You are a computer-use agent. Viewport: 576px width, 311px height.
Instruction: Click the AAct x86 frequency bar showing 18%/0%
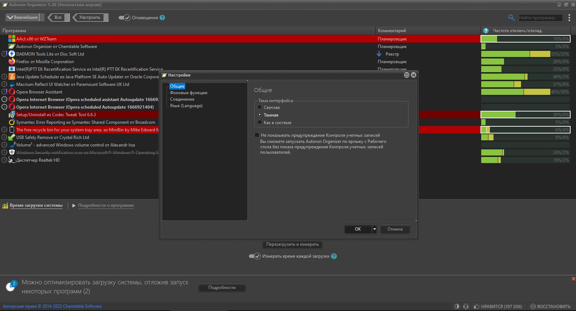pyautogui.click(x=525, y=39)
